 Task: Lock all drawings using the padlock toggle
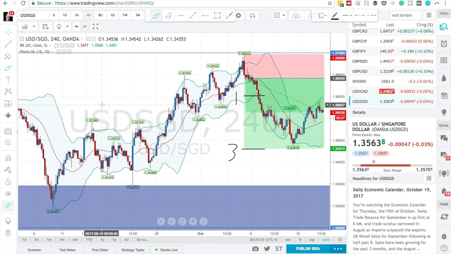(8, 182)
